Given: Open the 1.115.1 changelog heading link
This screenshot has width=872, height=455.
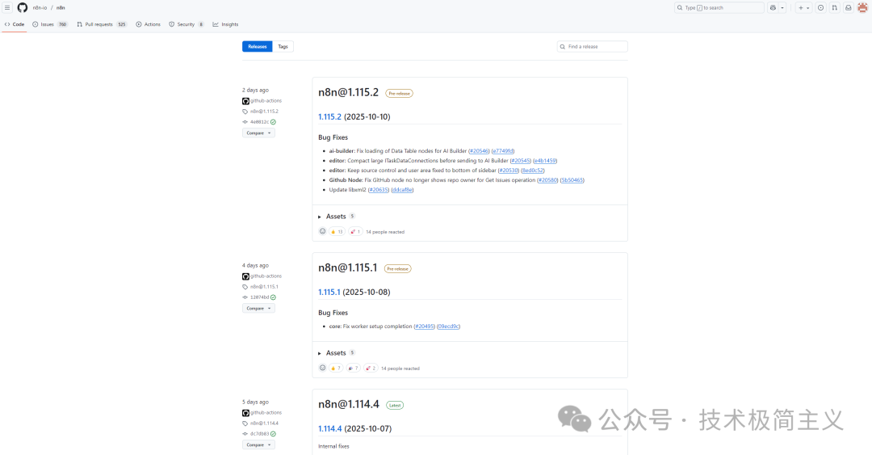Looking at the screenshot, I should [x=329, y=293].
